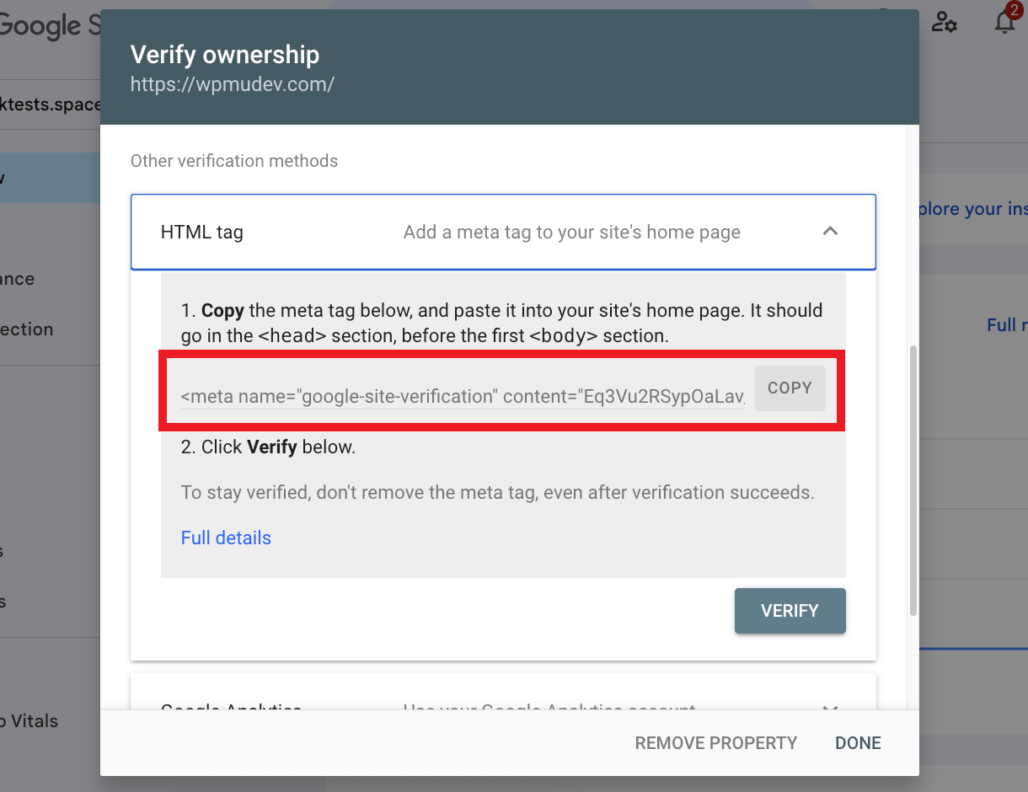
Task: Click the VERIFY button
Action: [790, 610]
